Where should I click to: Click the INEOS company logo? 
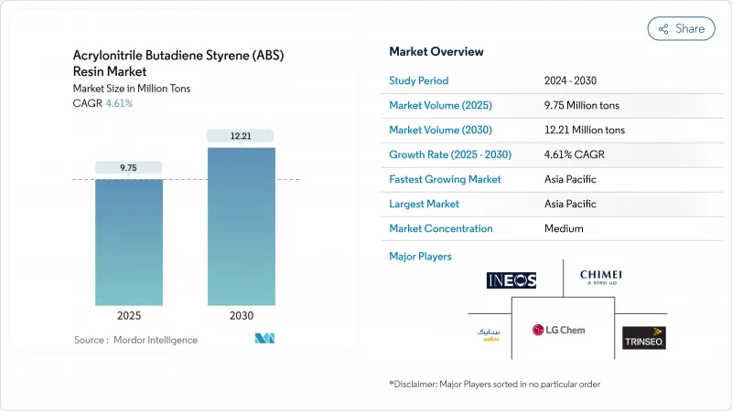(512, 279)
